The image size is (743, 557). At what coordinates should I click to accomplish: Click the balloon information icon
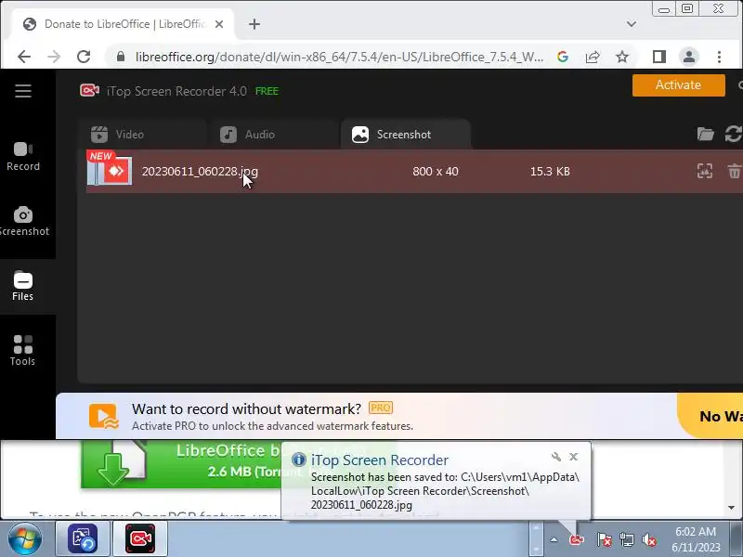click(298, 460)
